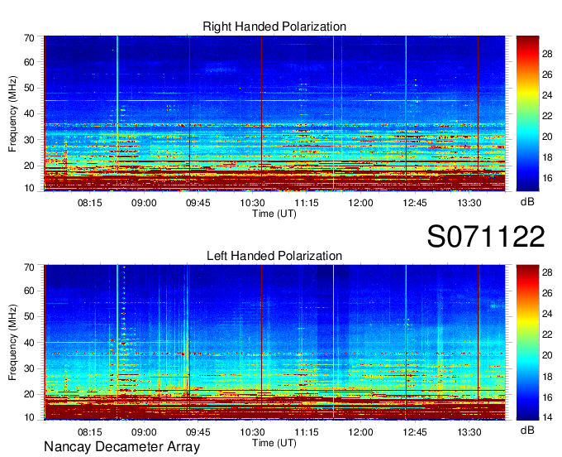This screenshot has height=457, width=562.
Task: Click the 09:00 tick on the Left Handed time axis
Action: [x=144, y=432]
